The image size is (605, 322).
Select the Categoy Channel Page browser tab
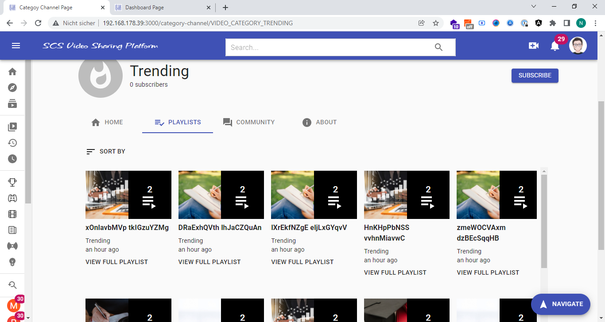click(57, 8)
